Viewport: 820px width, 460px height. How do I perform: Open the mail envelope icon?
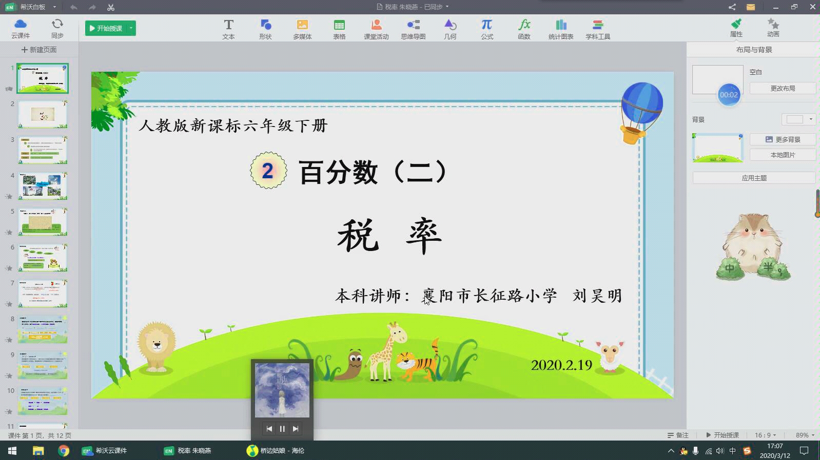pyautogui.click(x=751, y=7)
